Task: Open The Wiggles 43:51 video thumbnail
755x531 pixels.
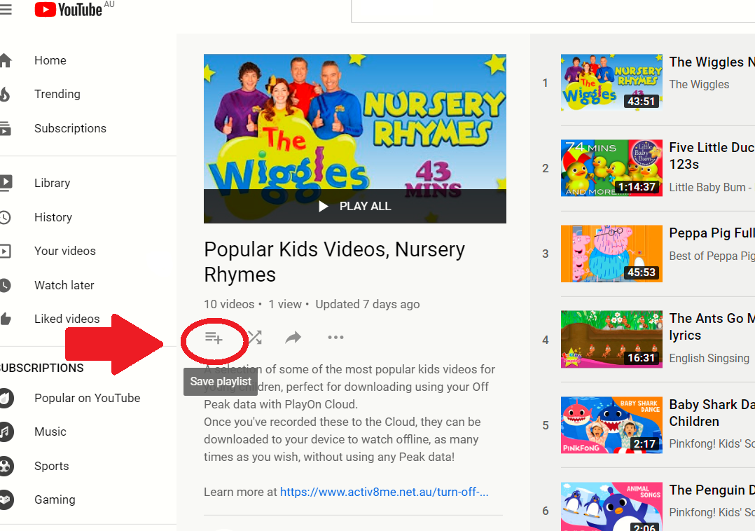Action: tap(611, 83)
